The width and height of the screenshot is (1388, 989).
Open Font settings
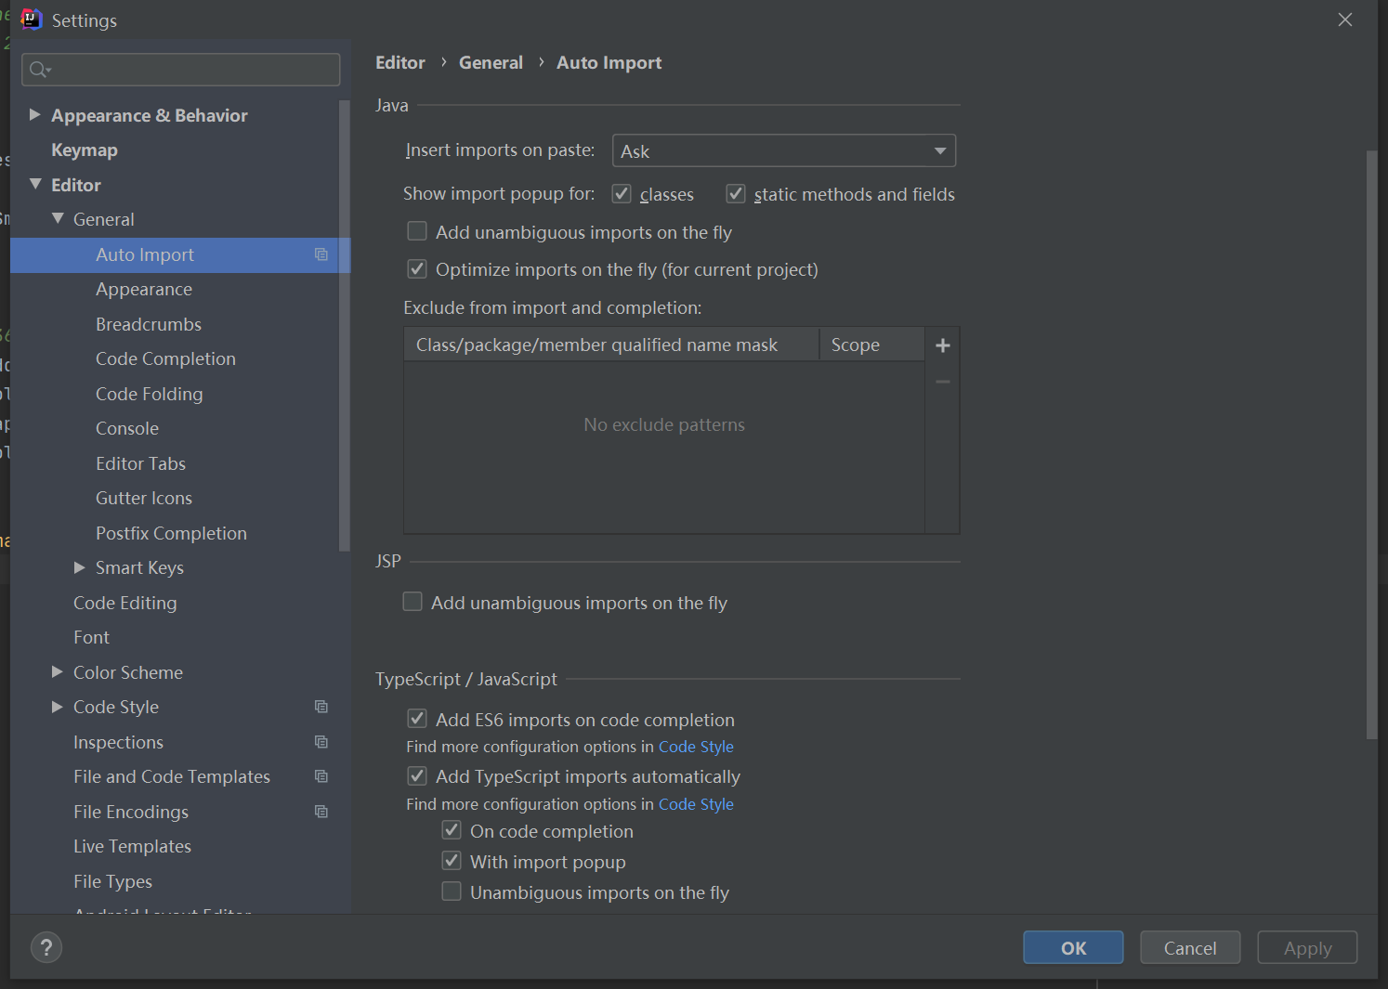pyautogui.click(x=91, y=637)
